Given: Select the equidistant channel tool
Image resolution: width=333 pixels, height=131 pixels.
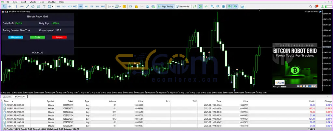Looking at the screenshot, I should (33, 6).
